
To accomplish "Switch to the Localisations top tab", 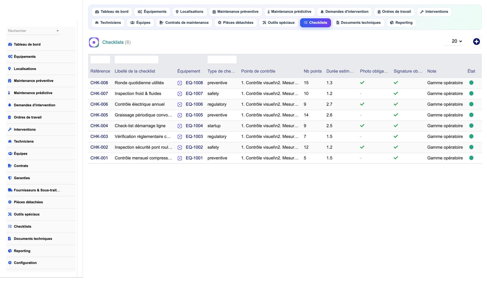I will coord(189,12).
